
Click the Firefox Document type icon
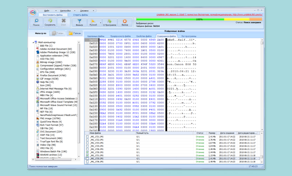point(38,75)
